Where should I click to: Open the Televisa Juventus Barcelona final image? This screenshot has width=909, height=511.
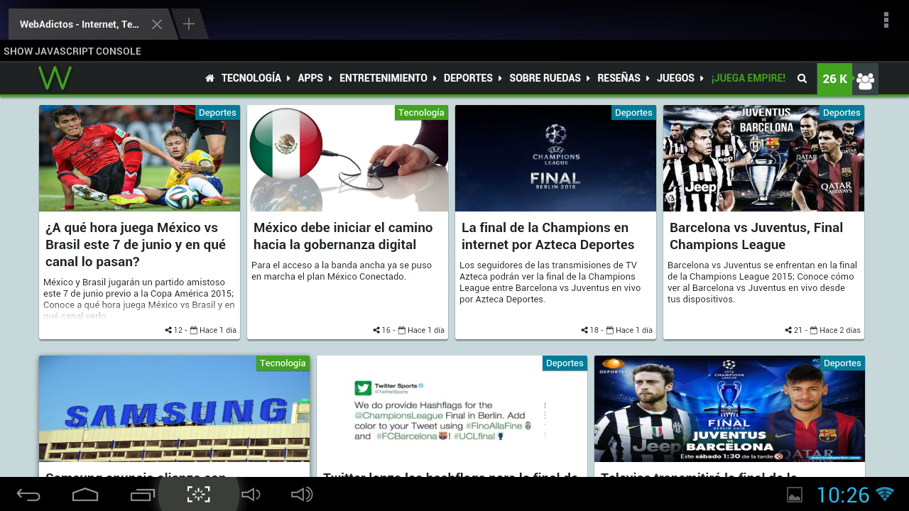point(729,409)
